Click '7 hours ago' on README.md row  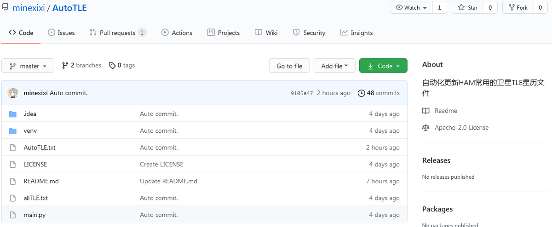pos(383,181)
